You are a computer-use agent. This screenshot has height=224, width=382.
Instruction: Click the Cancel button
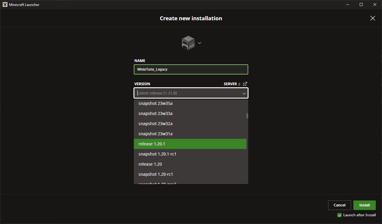339,205
